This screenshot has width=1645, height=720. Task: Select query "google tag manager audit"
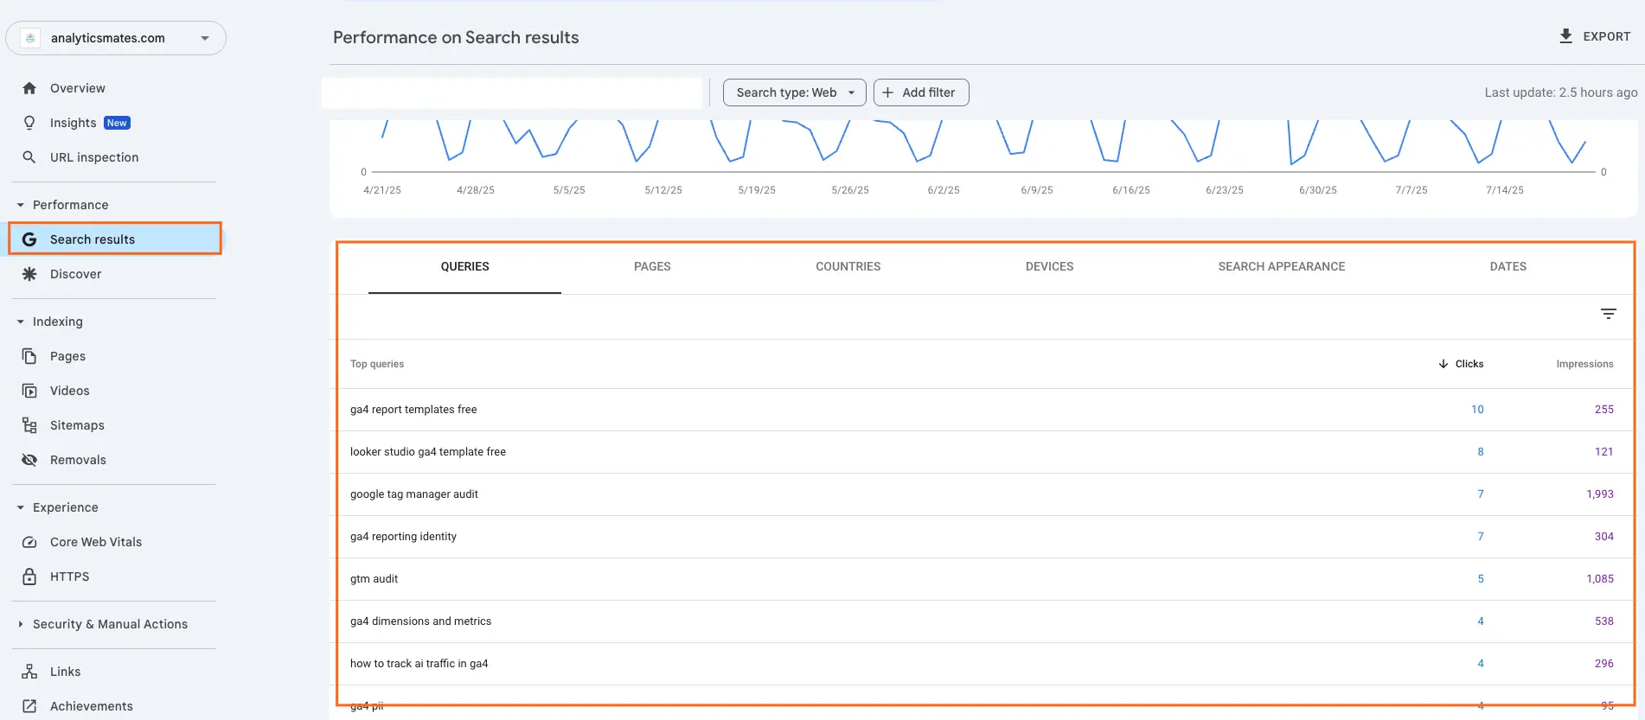pyautogui.click(x=414, y=494)
